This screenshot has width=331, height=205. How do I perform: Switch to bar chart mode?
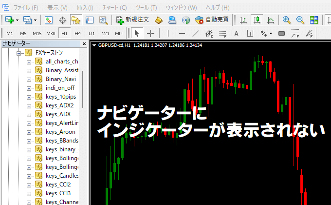(x=243, y=20)
